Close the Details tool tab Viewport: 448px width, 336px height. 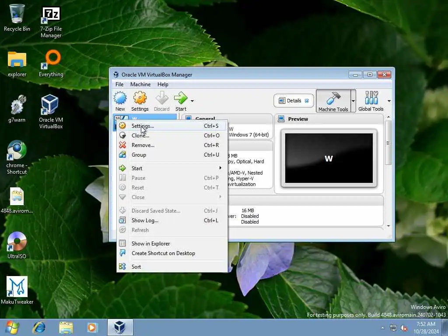pos(307,101)
